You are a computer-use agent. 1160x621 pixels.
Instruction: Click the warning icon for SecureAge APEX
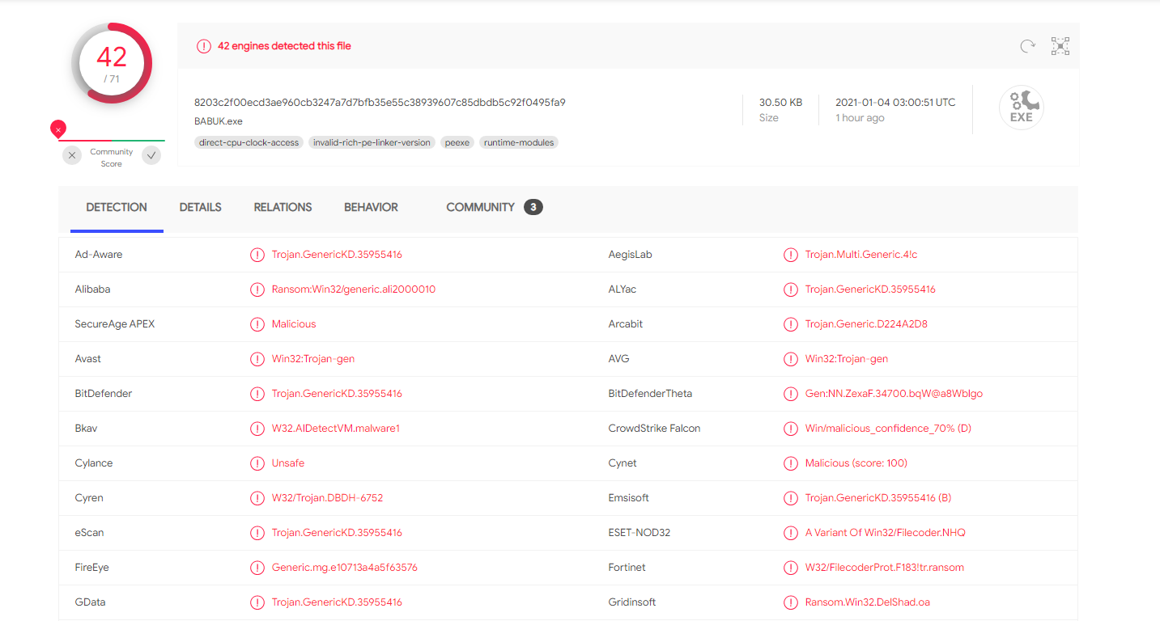click(257, 324)
